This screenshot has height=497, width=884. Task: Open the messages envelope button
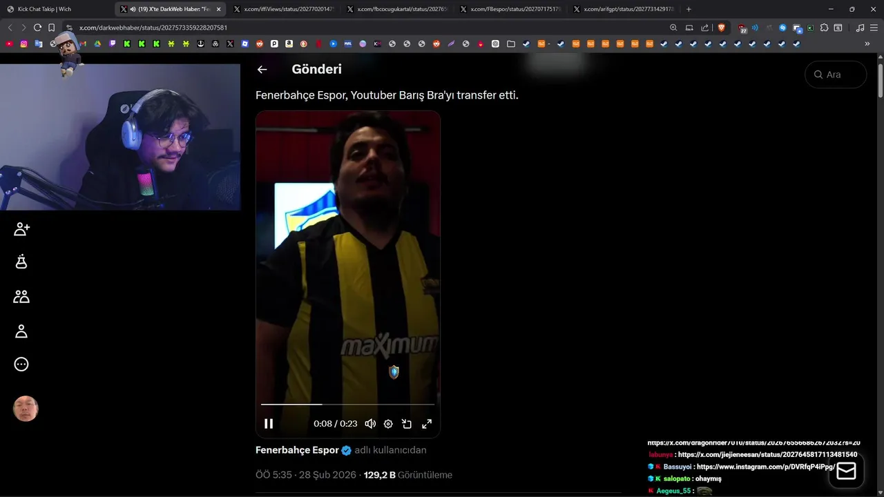click(x=846, y=471)
